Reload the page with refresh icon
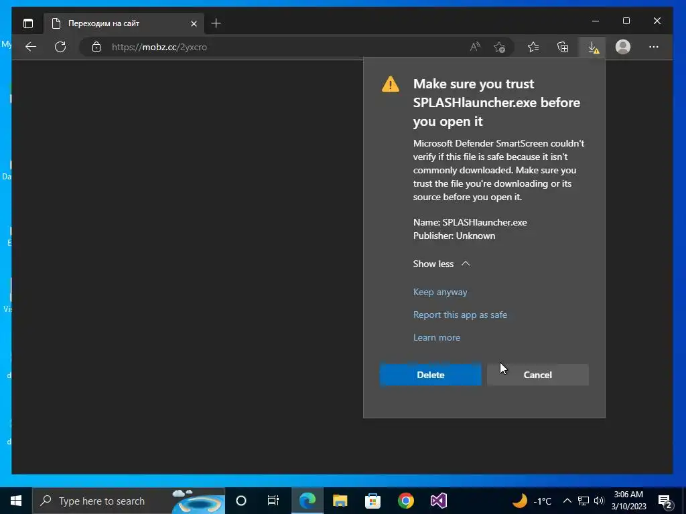 [60, 47]
